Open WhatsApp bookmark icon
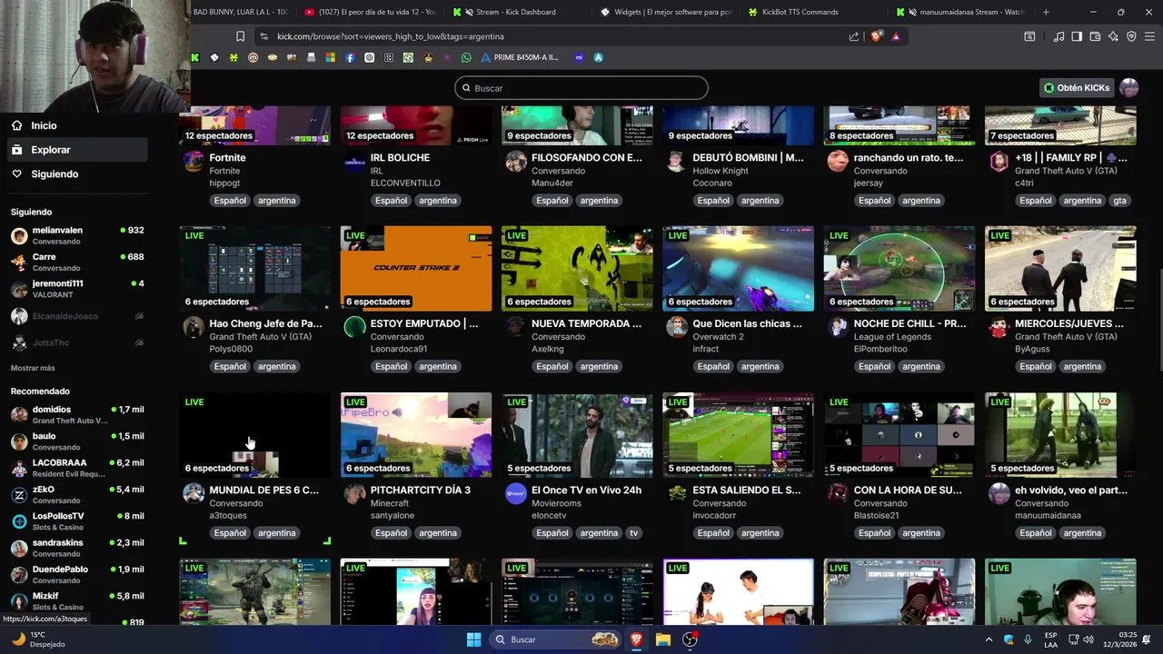 point(466,57)
